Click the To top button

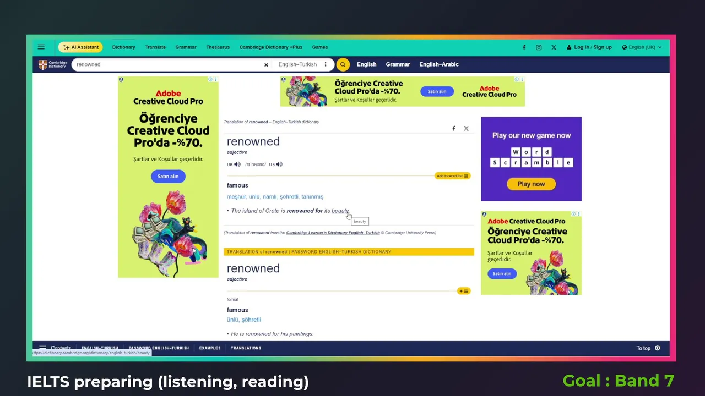click(648, 348)
